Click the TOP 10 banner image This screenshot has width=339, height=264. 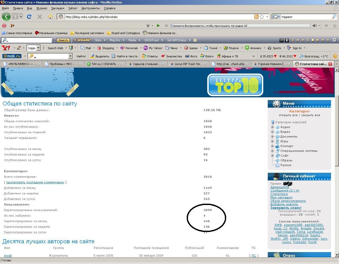tap(235, 85)
